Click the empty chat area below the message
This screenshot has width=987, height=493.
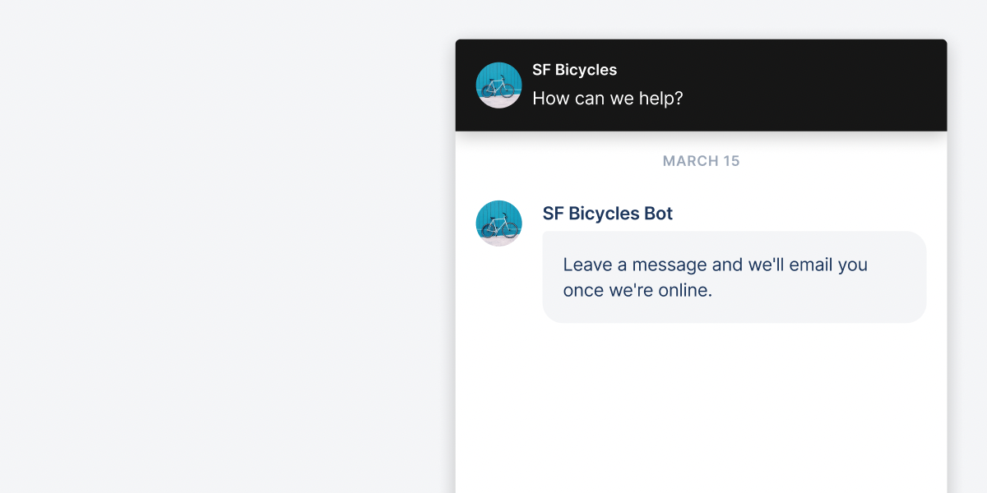[701, 403]
